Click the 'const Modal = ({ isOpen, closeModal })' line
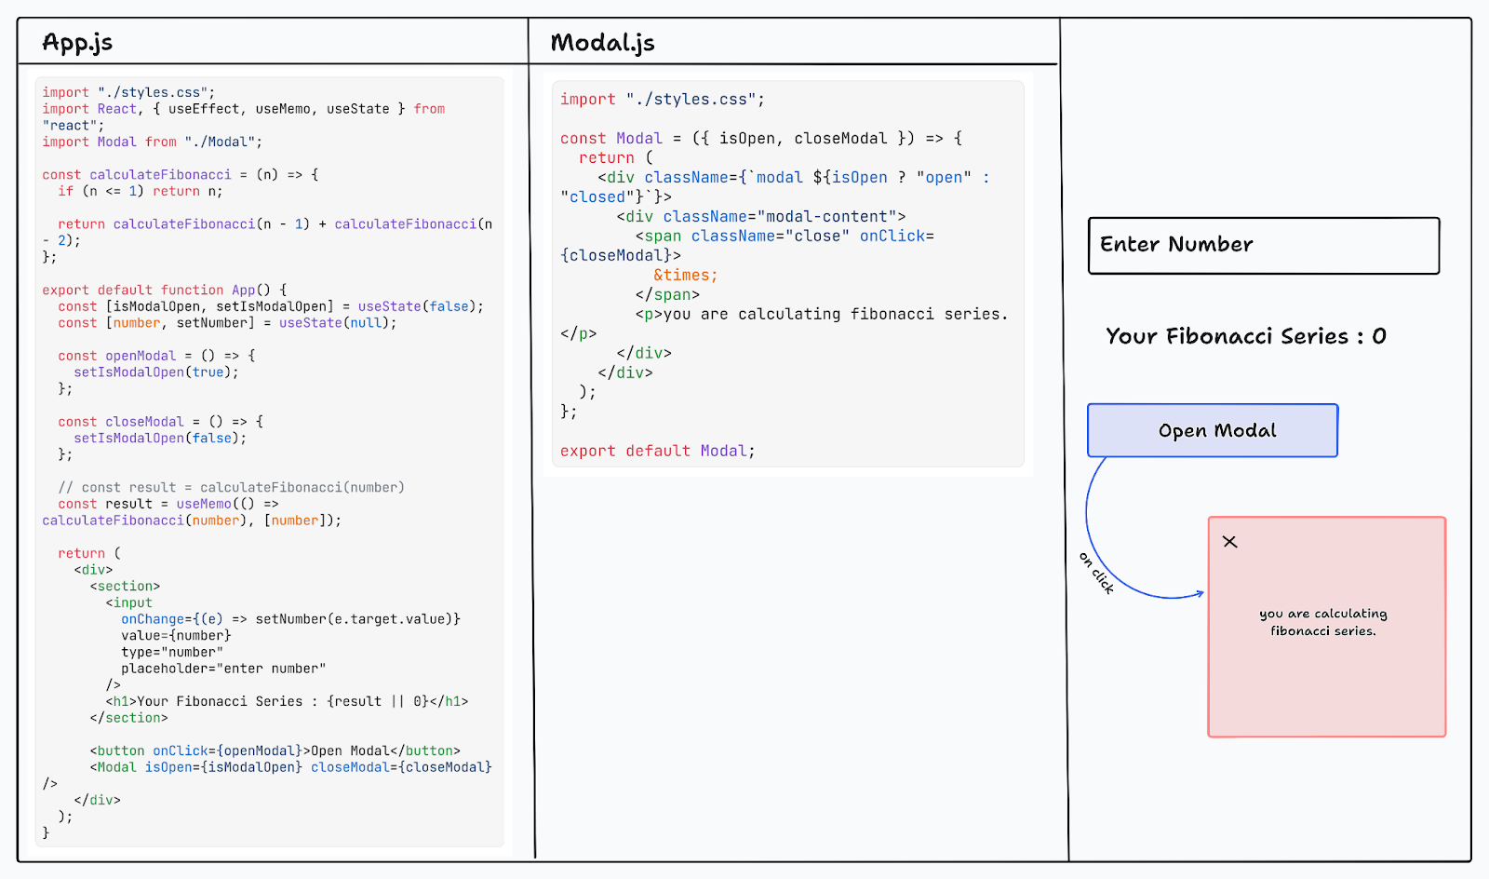 pos(760,138)
